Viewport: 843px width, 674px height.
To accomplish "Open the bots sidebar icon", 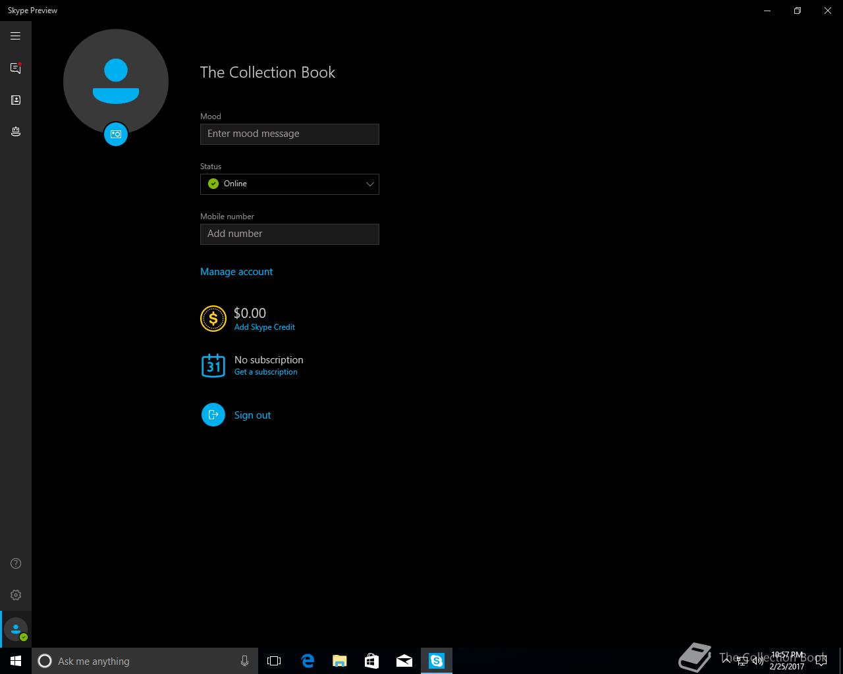I will click(x=15, y=132).
